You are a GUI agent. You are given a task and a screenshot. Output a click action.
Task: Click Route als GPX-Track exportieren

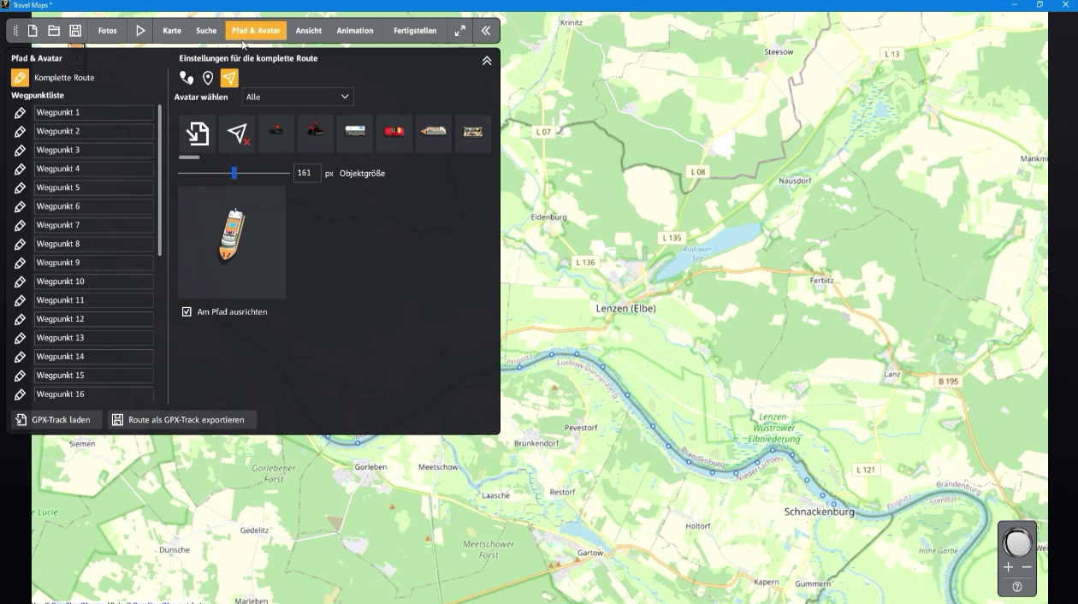click(181, 419)
